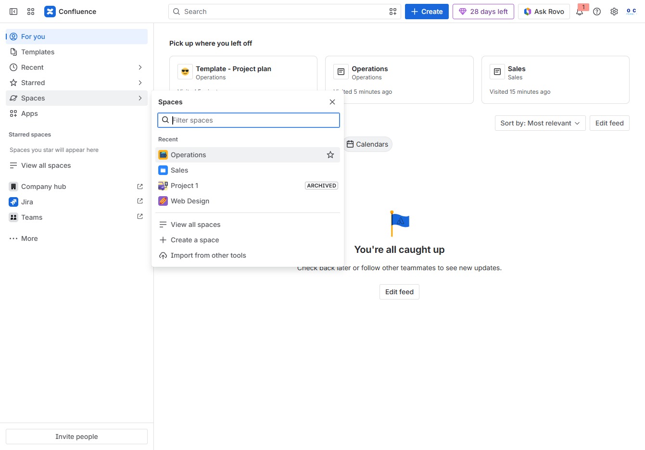Click 28 days left trial button
This screenshot has height=450, width=645.
click(x=483, y=12)
